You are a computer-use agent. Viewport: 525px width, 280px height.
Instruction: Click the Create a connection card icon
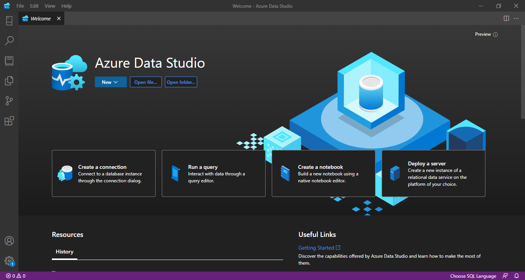pos(65,173)
